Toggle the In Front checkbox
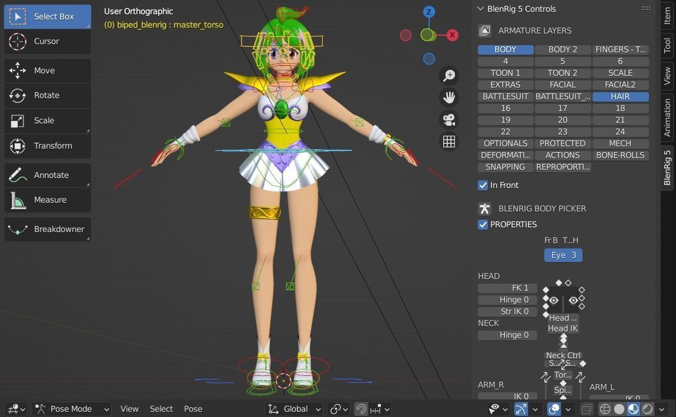Viewport: 676px width, 417px height. click(x=483, y=185)
